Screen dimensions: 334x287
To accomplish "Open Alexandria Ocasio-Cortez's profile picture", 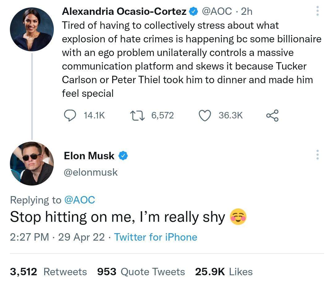I will tap(32, 29).
